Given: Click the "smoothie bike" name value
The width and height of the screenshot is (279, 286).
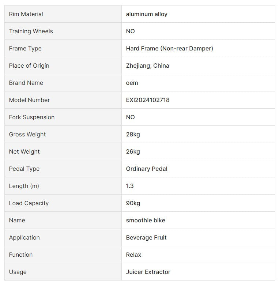Looking at the screenshot, I should click(146, 221).
